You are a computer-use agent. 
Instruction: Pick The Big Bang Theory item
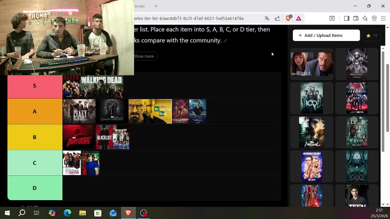pos(312,166)
